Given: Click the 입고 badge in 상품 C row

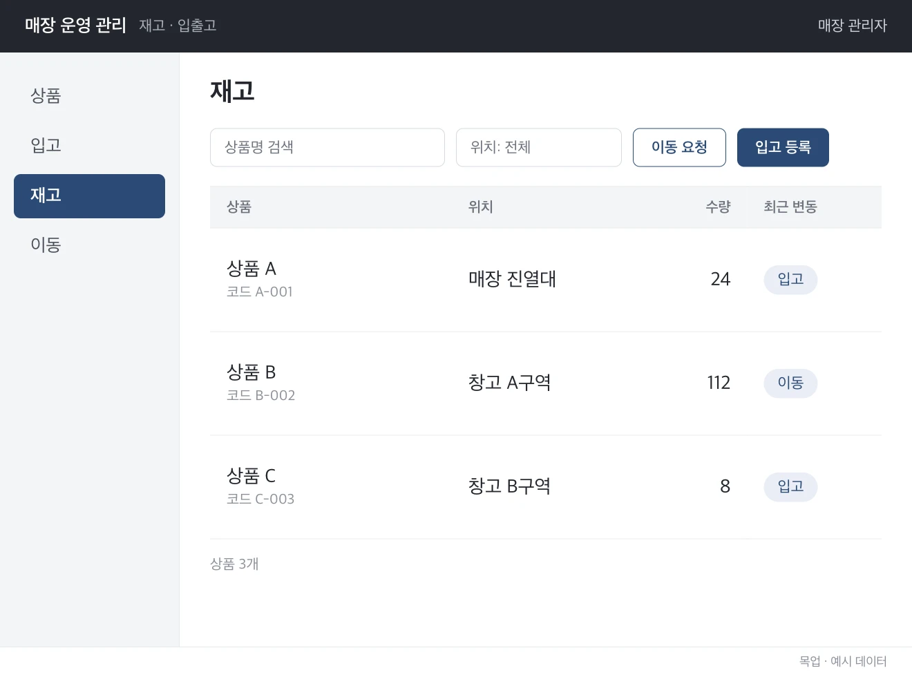Looking at the screenshot, I should [790, 487].
